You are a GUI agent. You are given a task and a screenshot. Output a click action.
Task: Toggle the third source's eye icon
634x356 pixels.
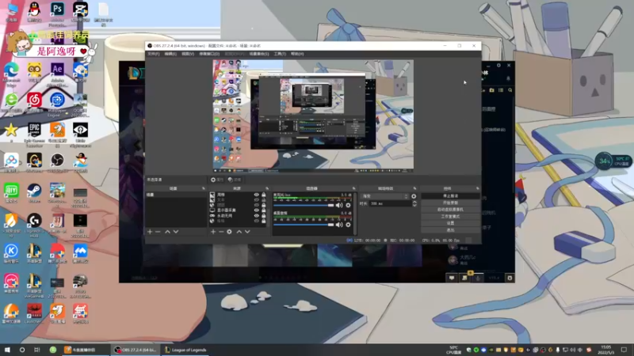(x=256, y=205)
